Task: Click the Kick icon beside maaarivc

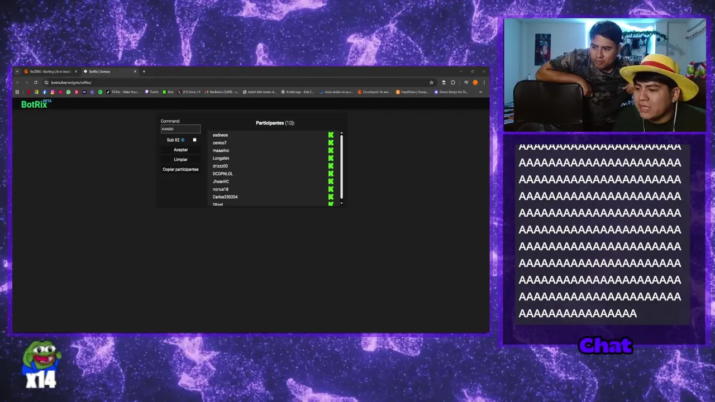Action: [331, 151]
